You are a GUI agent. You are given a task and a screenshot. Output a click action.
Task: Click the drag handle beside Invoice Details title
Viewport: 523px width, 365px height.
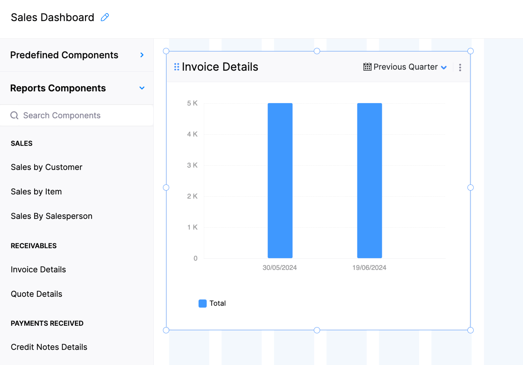click(x=176, y=67)
